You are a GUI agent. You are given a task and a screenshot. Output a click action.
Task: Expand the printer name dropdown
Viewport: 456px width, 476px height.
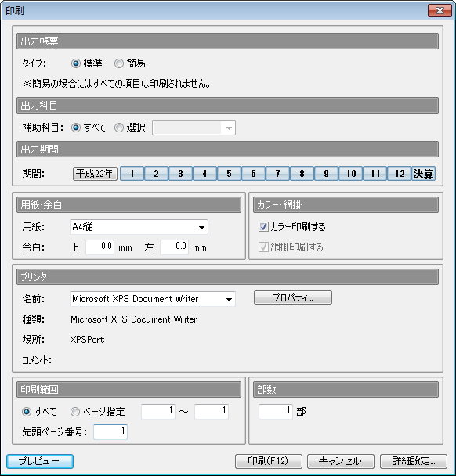[153, 299]
